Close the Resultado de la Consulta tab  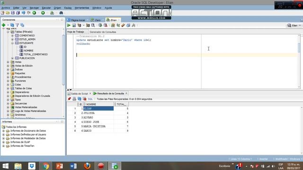point(126,93)
